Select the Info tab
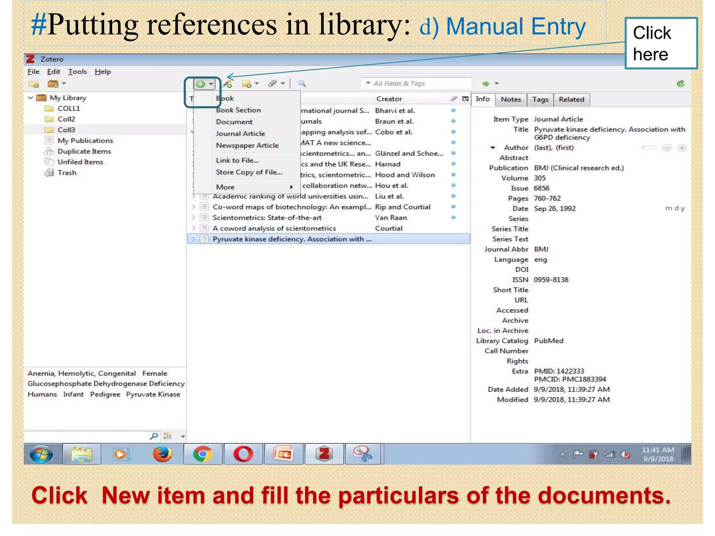 (482, 99)
